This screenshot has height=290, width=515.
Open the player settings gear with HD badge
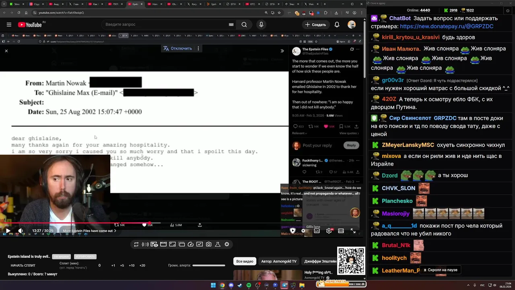pyautogui.click(x=329, y=231)
